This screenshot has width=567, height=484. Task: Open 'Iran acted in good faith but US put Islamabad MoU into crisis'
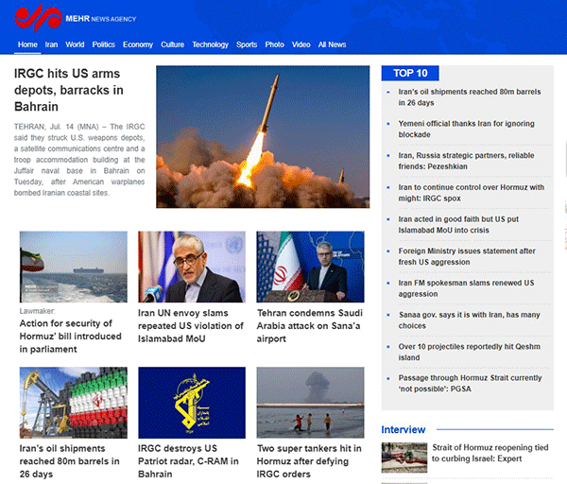(458, 225)
